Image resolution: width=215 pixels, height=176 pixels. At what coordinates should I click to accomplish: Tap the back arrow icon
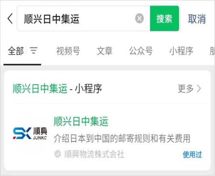[x=10, y=19]
